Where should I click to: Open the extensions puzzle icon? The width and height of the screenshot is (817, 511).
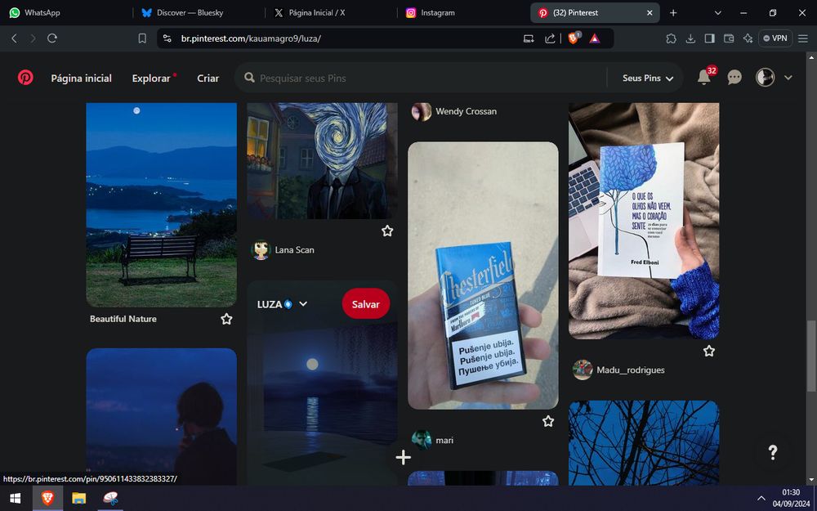(671, 38)
